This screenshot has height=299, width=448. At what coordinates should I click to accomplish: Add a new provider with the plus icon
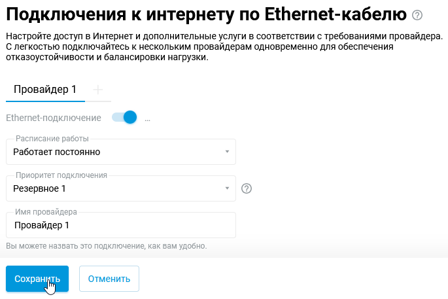[x=98, y=90]
